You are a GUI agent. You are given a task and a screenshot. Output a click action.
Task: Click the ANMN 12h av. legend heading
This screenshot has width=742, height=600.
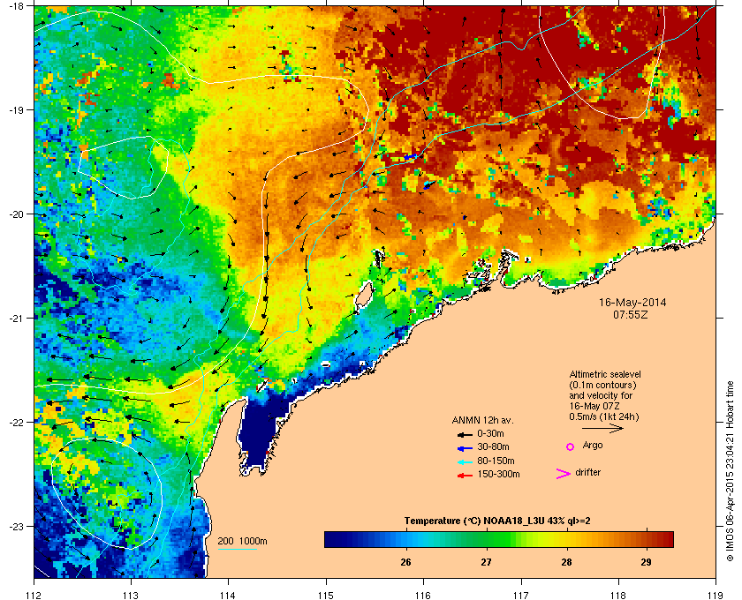coord(482,420)
